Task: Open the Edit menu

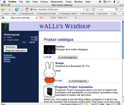Action: pos(28,2)
